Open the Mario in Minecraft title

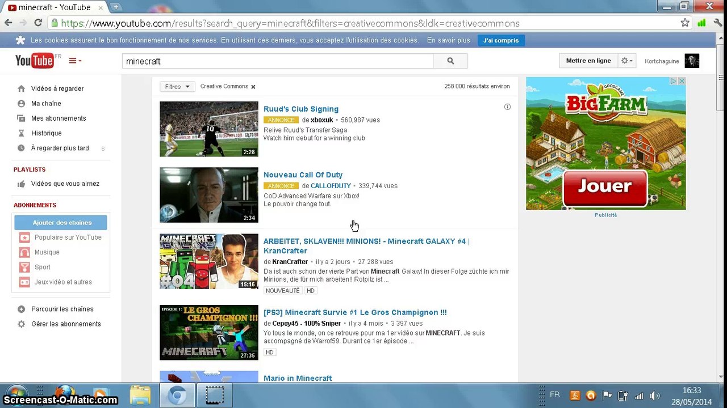[298, 378]
